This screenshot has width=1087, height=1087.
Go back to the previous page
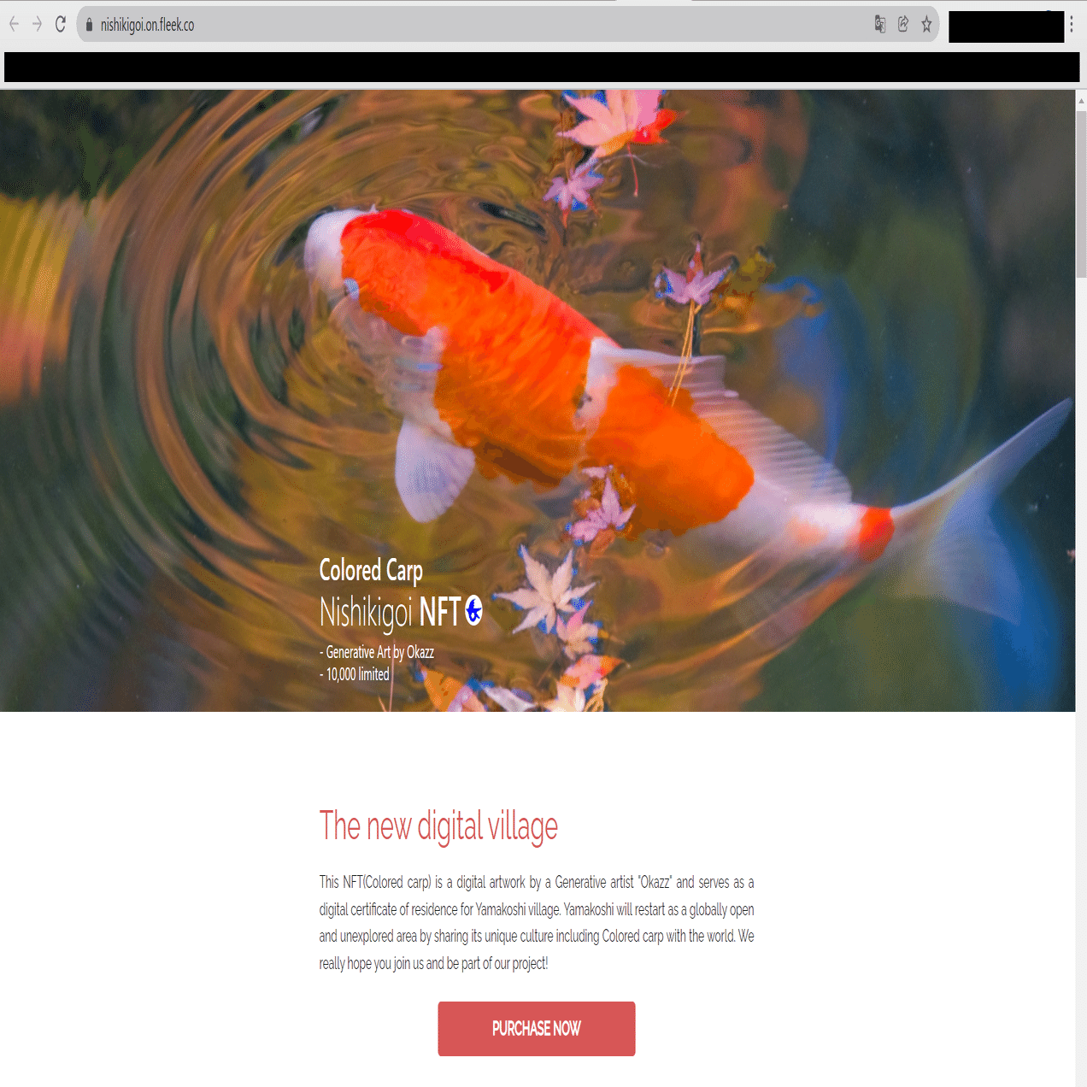pyautogui.click(x=14, y=24)
